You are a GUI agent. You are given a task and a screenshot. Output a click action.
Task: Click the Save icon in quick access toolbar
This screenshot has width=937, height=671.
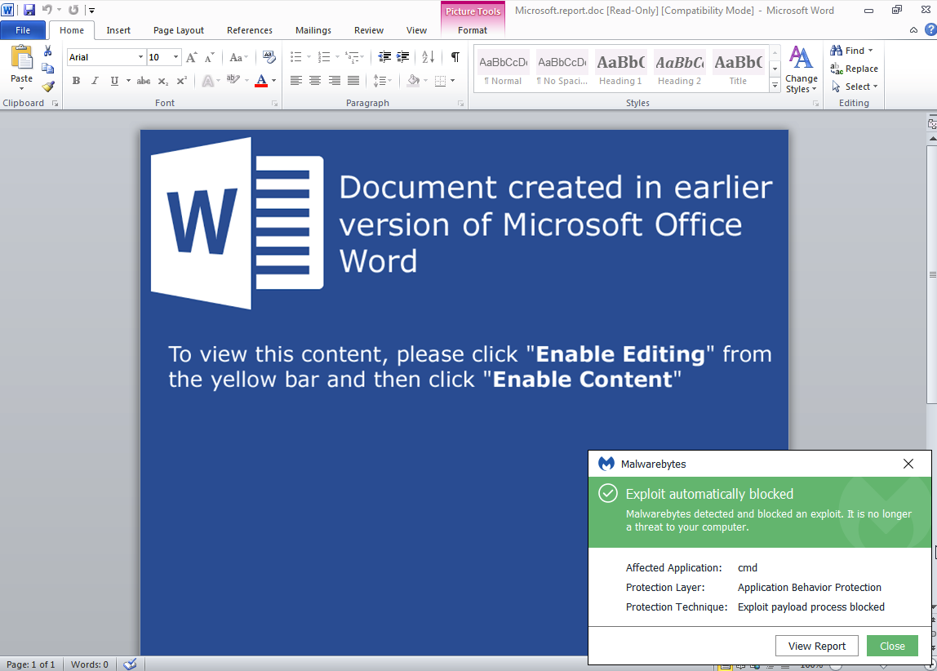click(x=29, y=10)
